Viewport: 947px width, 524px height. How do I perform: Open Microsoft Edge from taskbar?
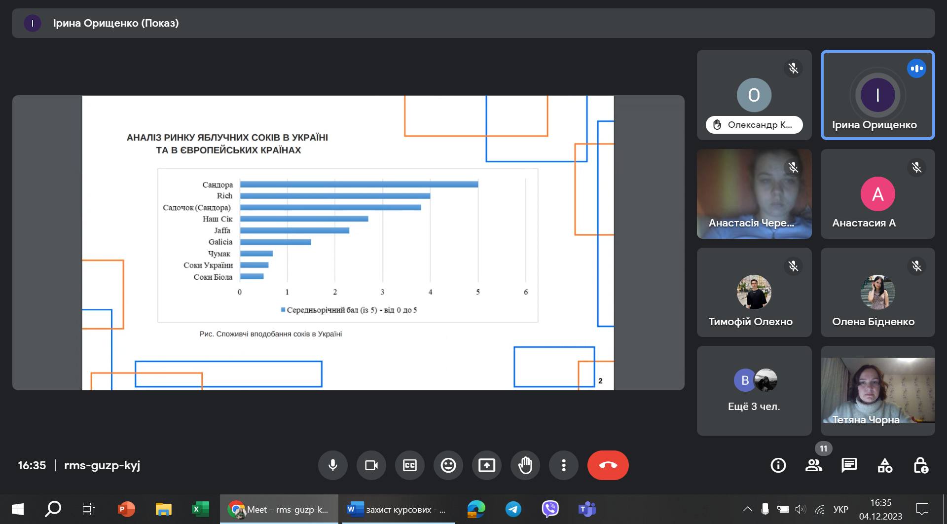(x=476, y=509)
